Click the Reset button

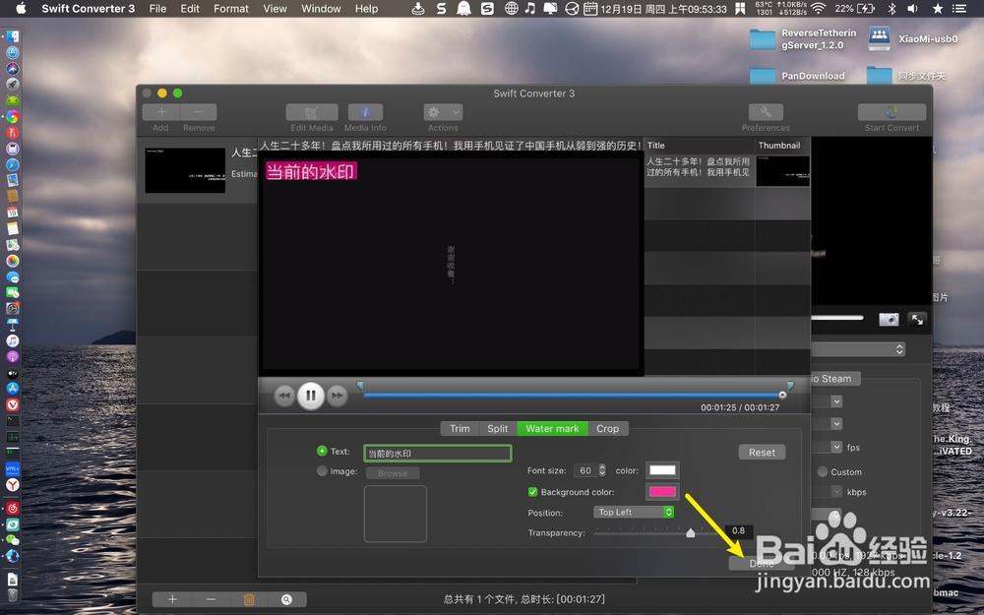point(762,453)
